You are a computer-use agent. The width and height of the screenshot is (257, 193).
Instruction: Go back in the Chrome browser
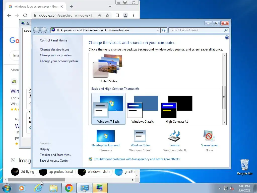tap(9, 15)
